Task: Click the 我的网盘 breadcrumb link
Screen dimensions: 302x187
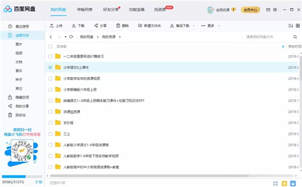Action: point(87,37)
